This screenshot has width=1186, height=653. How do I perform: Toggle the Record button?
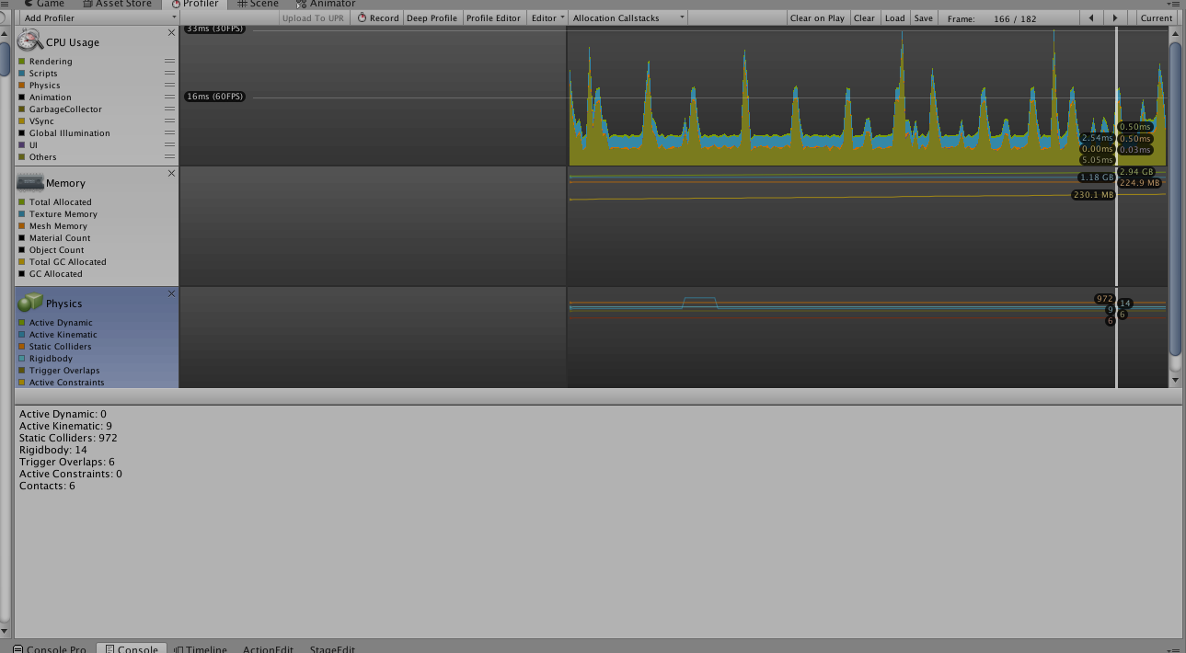pos(378,17)
